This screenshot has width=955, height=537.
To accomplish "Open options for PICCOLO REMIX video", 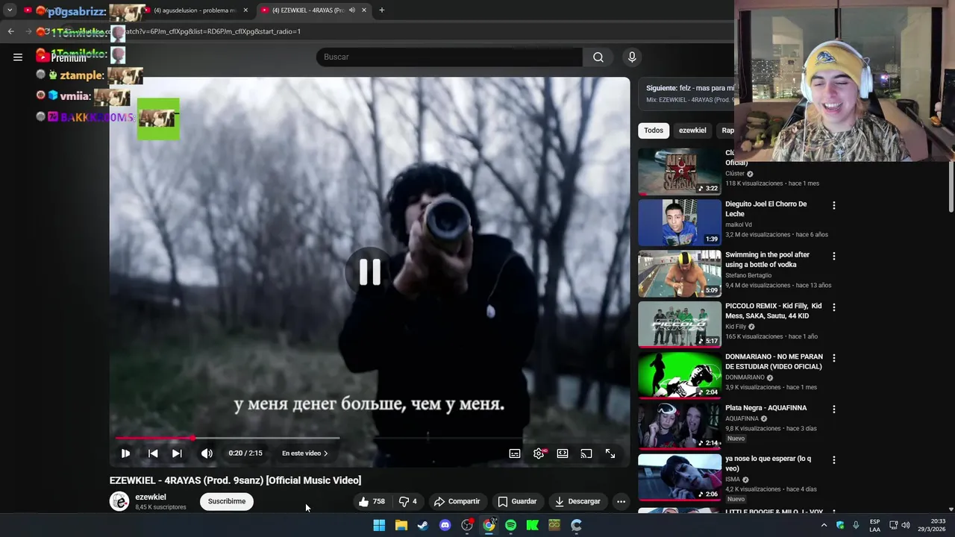I will point(834,307).
